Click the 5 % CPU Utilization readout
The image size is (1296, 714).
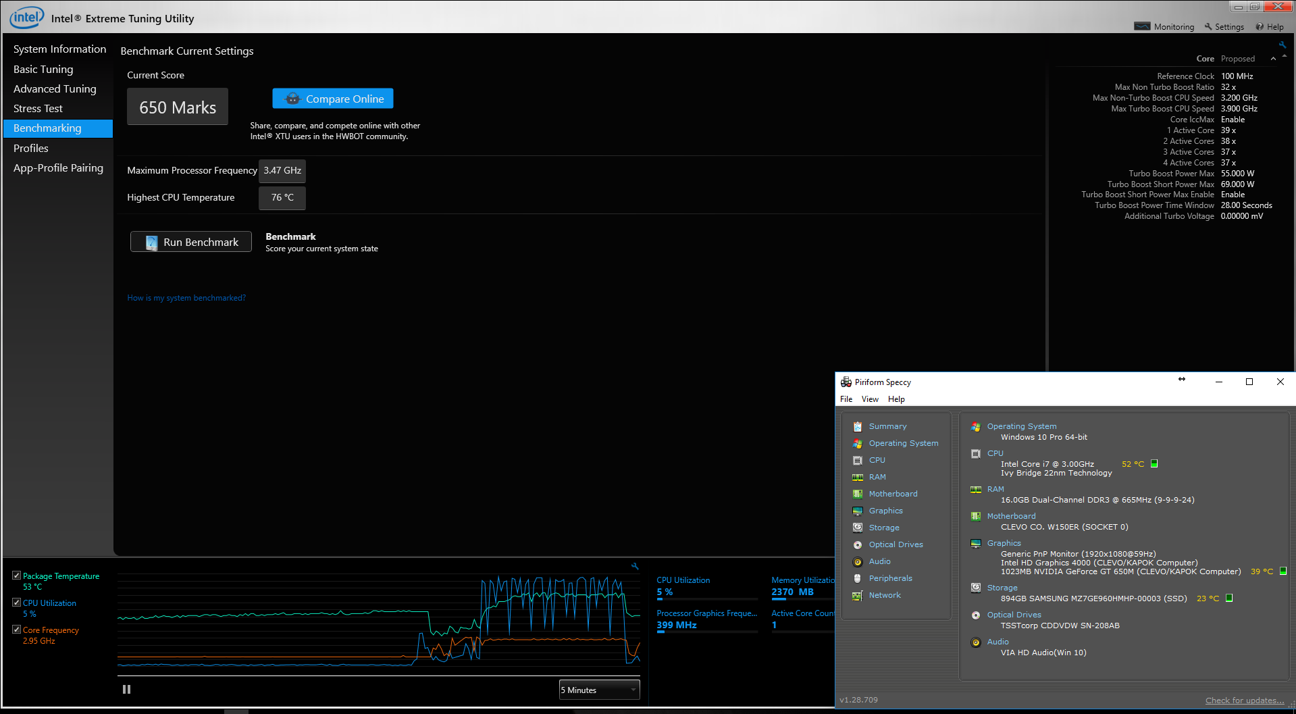[665, 592]
